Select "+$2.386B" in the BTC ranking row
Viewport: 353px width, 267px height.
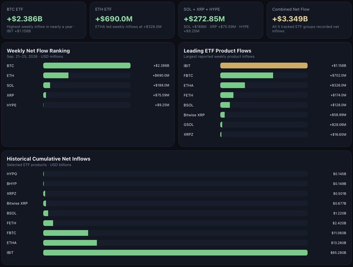click(161, 65)
